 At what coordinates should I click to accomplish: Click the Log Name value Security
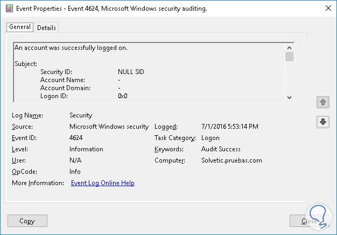tap(81, 115)
